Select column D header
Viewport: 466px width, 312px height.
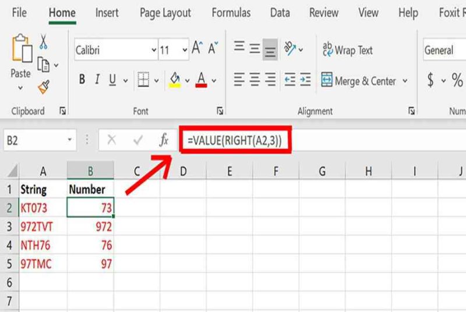pos(183,171)
